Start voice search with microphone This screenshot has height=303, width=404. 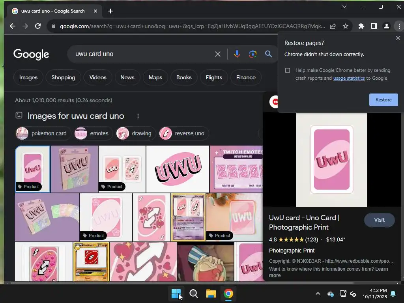(237, 54)
